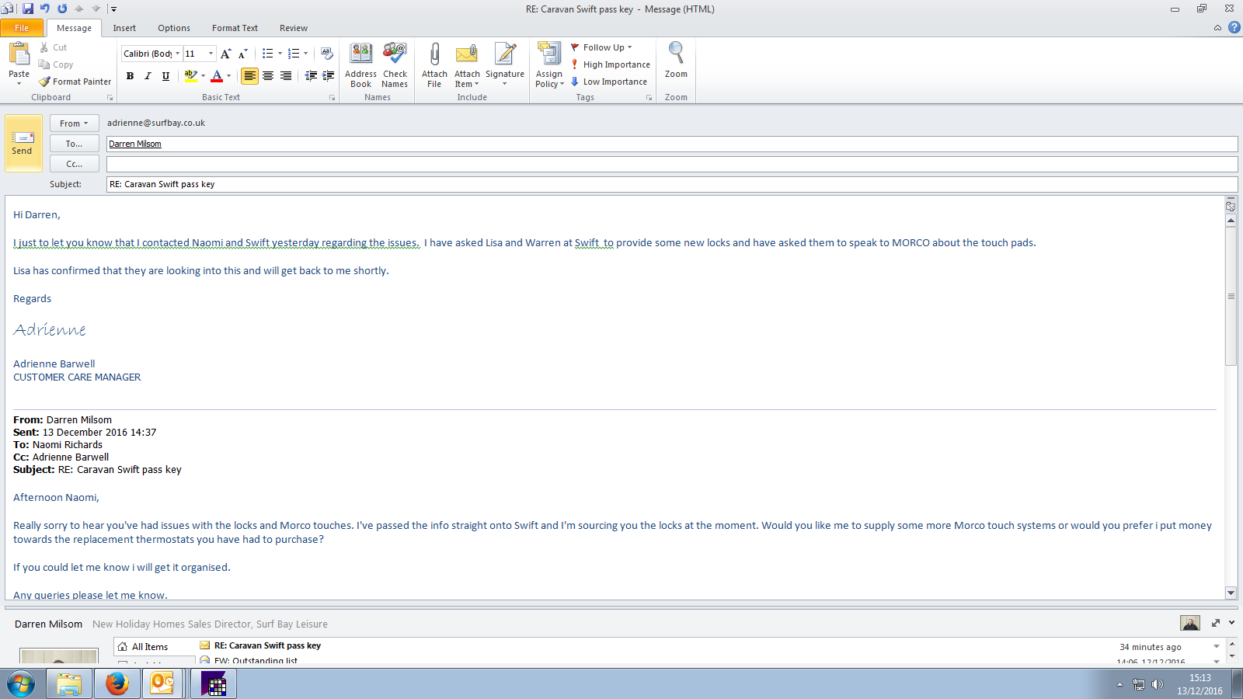Open the Format Text tab
The height and width of the screenshot is (699, 1243).
pyautogui.click(x=235, y=28)
